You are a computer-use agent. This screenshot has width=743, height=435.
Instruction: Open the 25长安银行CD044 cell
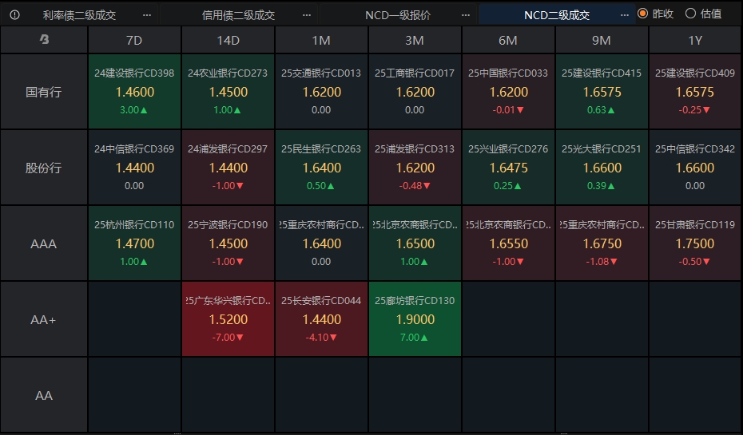pos(321,319)
